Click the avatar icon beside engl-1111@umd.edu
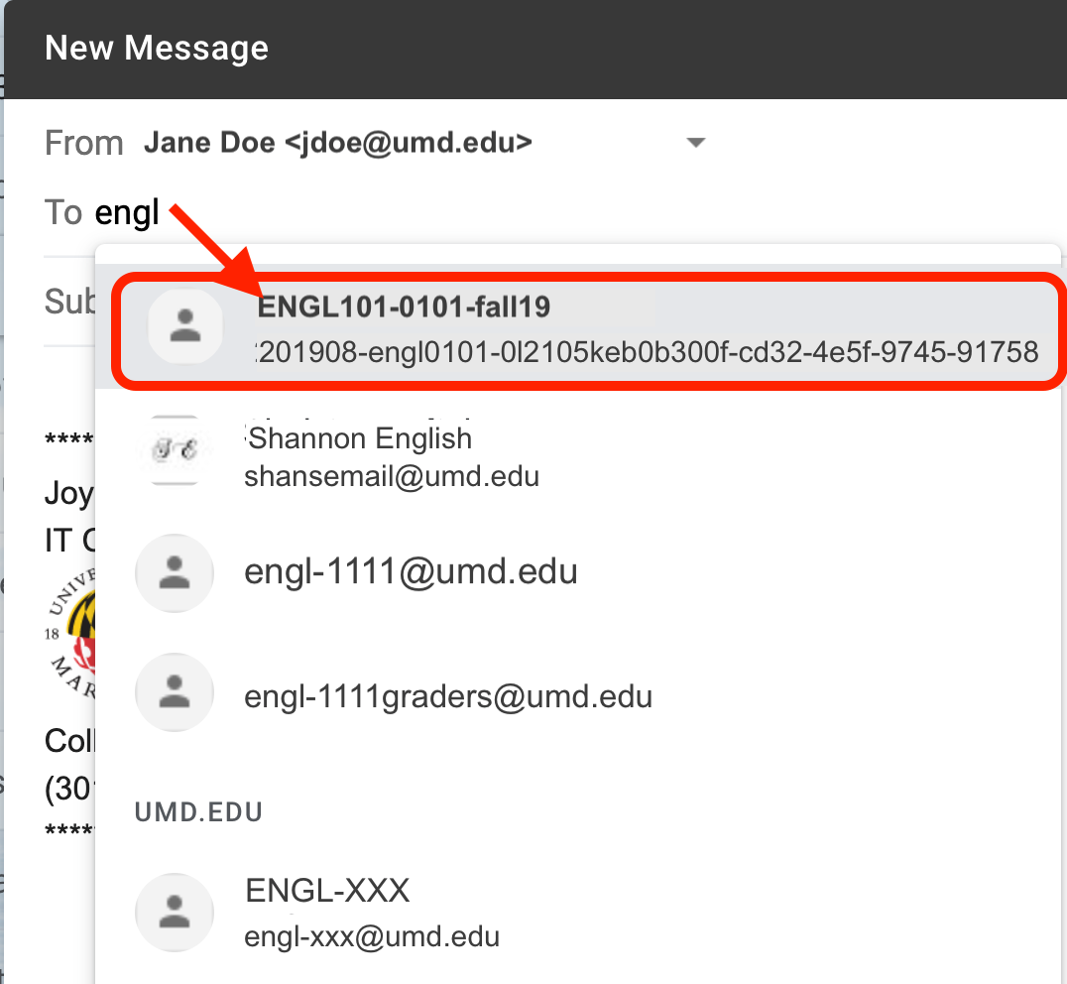The image size is (1067, 984). (175, 572)
